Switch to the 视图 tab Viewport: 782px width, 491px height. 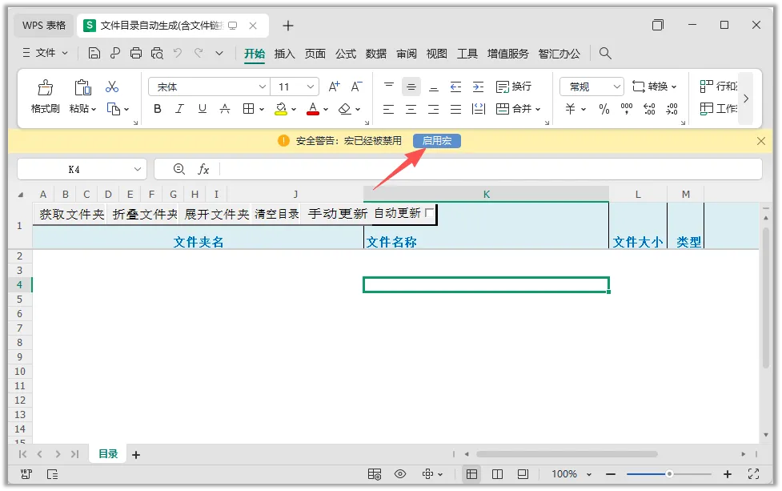pyautogui.click(x=436, y=54)
